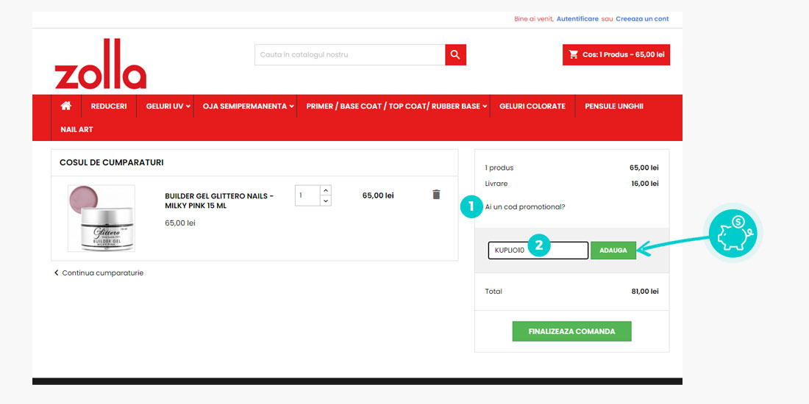This screenshot has height=404, width=809.
Task: Click Finalizeaza Comanda button
Action: [x=571, y=331]
